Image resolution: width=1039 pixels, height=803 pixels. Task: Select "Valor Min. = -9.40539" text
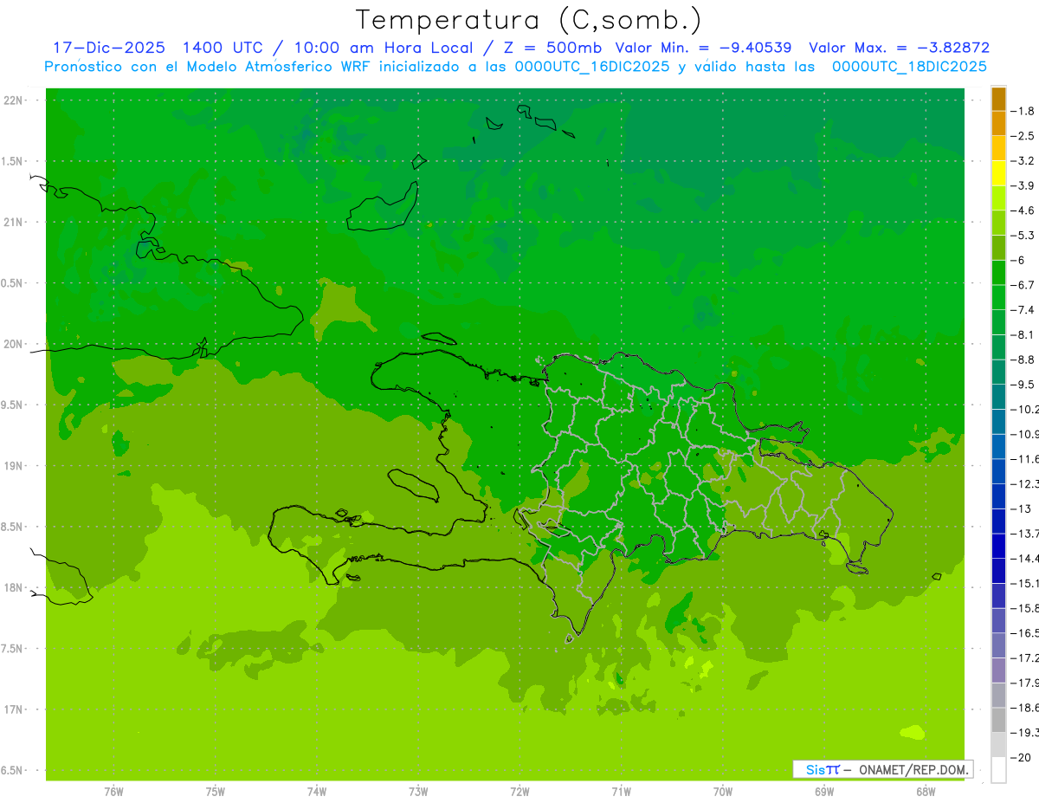[x=703, y=48]
